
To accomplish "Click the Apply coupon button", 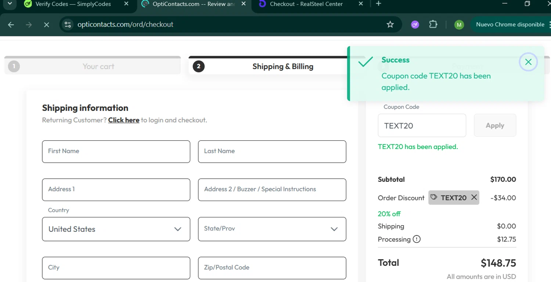I will (495, 125).
